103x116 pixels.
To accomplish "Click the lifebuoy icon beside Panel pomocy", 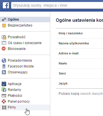I will (x=4, y=101).
